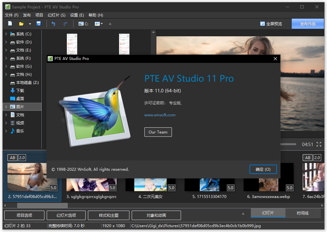Click the 发布作品 publish button
Screen dimensions: 327x232
[x=308, y=24]
